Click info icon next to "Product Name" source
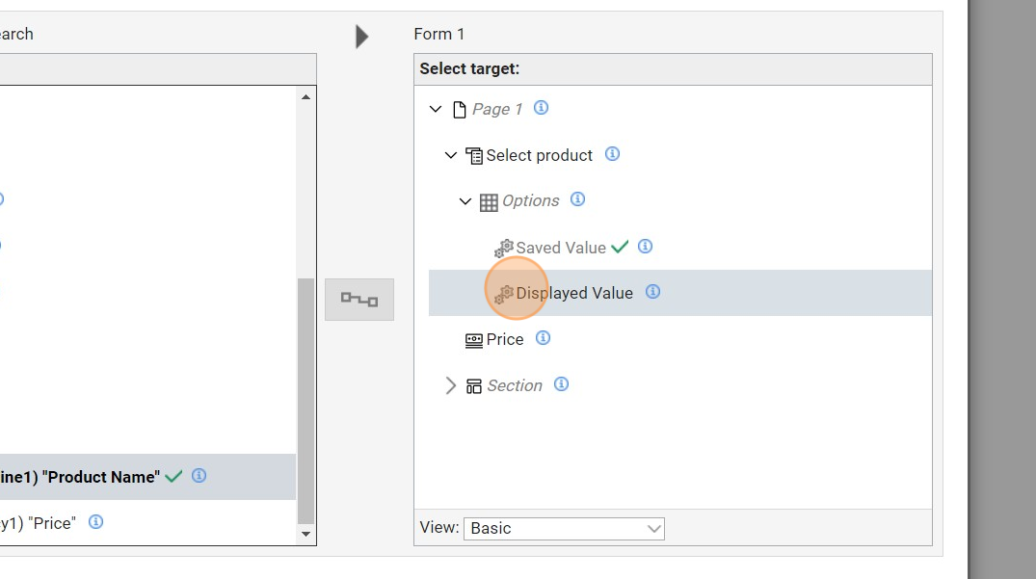1036x579 pixels. click(x=199, y=476)
